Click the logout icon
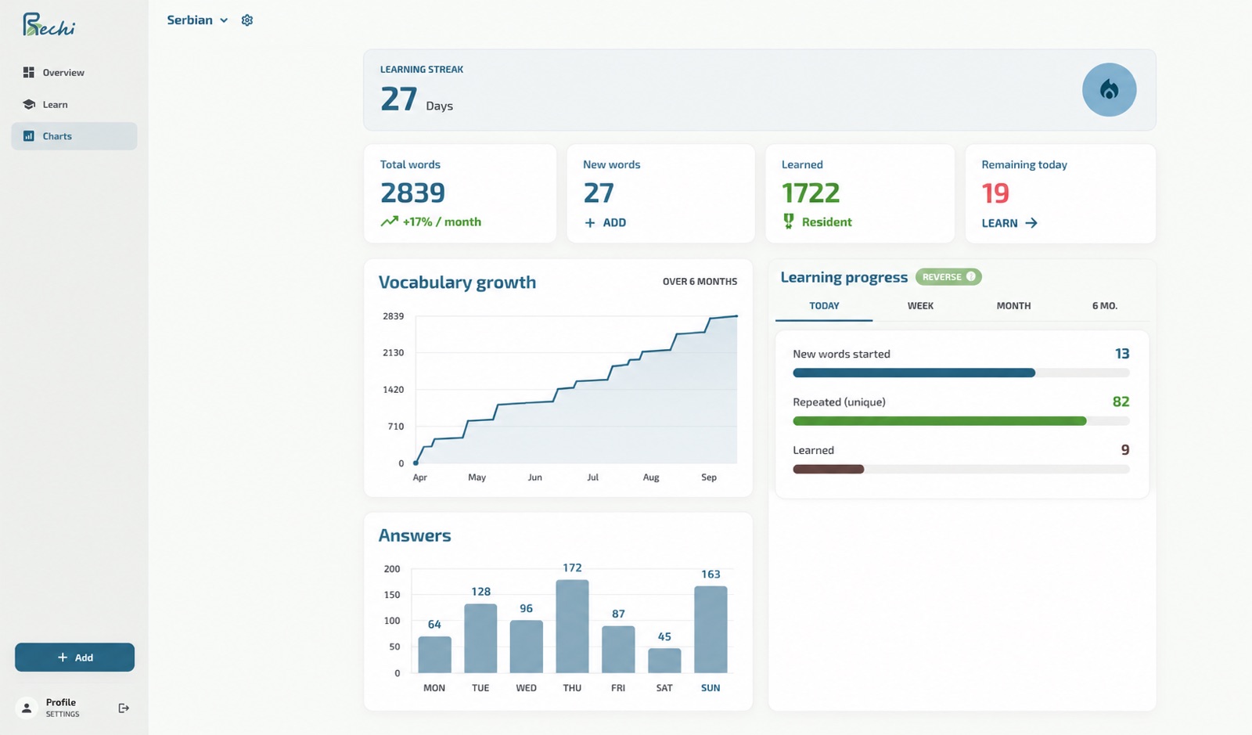Image resolution: width=1252 pixels, height=735 pixels. pyautogui.click(x=124, y=708)
